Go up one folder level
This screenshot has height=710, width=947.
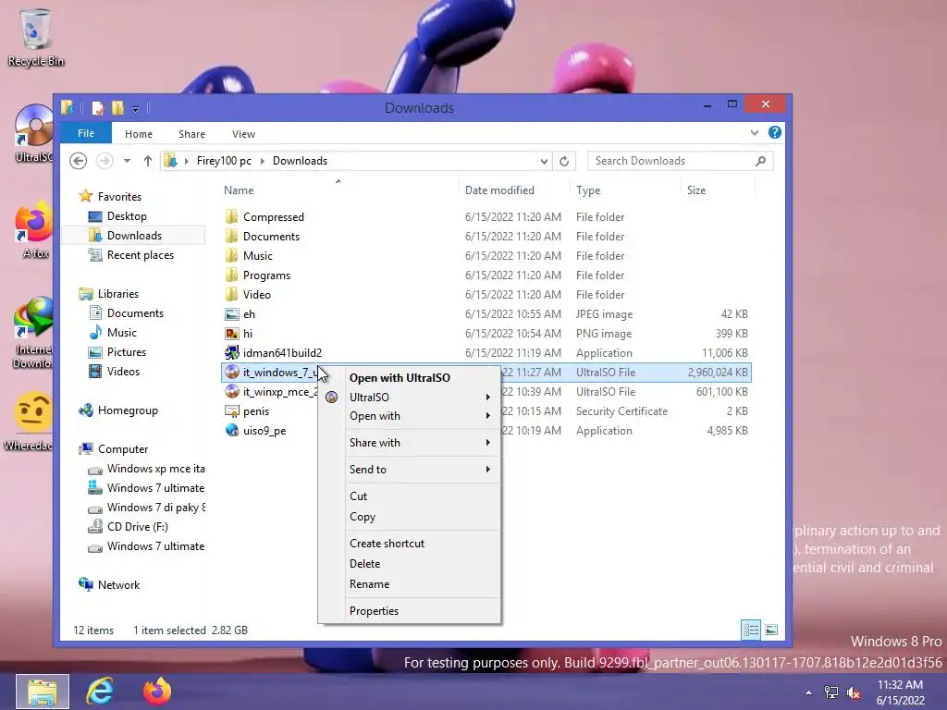click(147, 161)
